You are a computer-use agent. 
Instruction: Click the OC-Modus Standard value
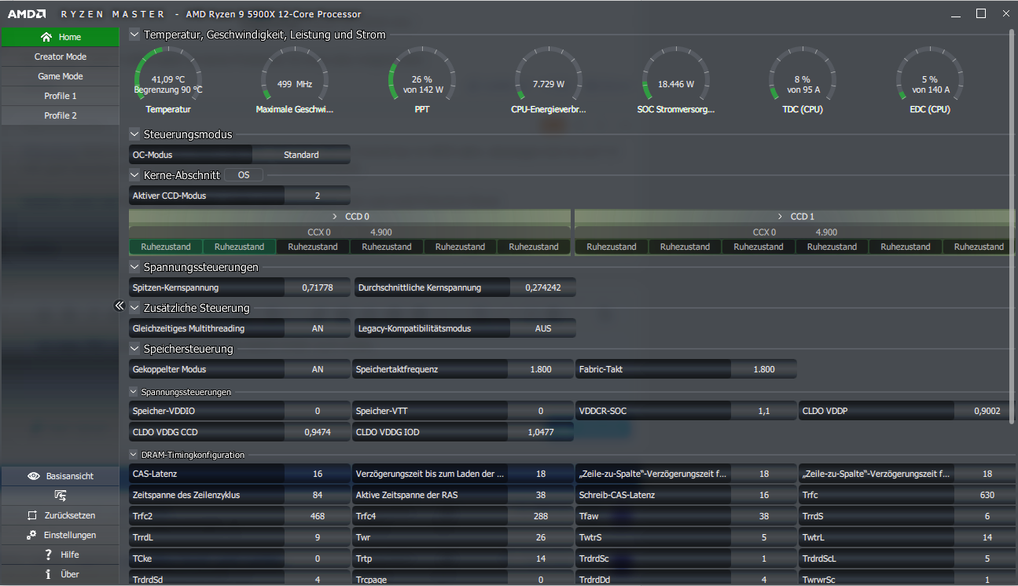[x=301, y=155]
